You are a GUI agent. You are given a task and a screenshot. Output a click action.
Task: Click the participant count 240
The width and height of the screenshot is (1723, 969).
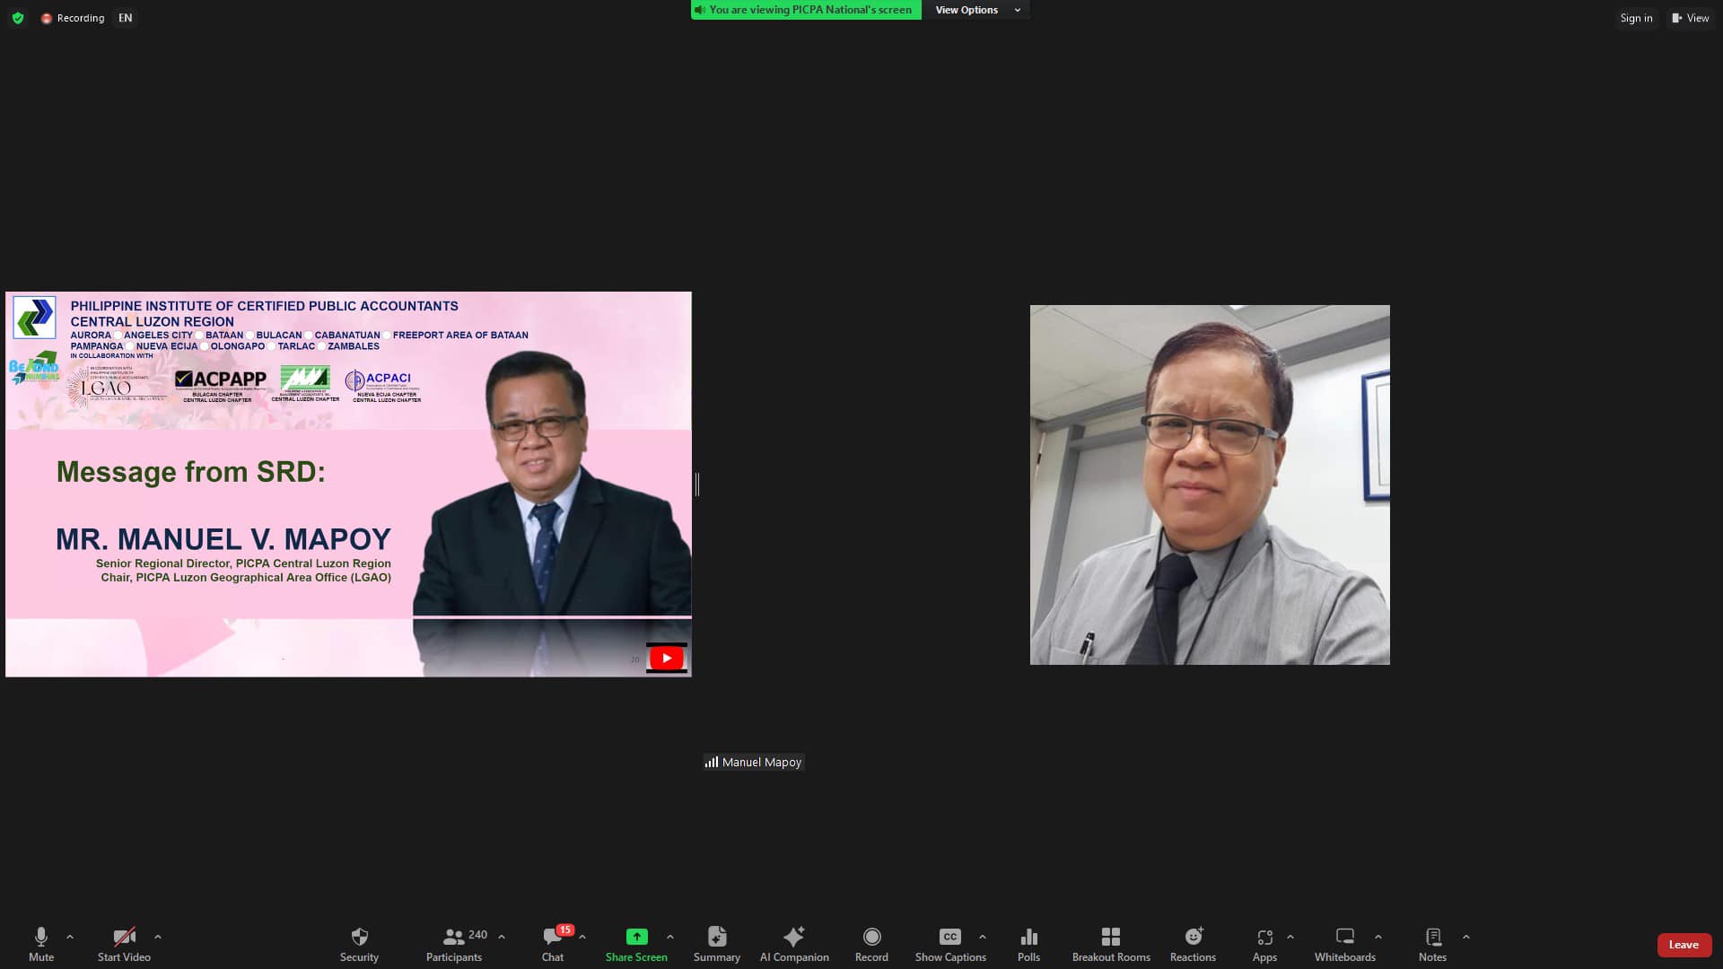478,935
